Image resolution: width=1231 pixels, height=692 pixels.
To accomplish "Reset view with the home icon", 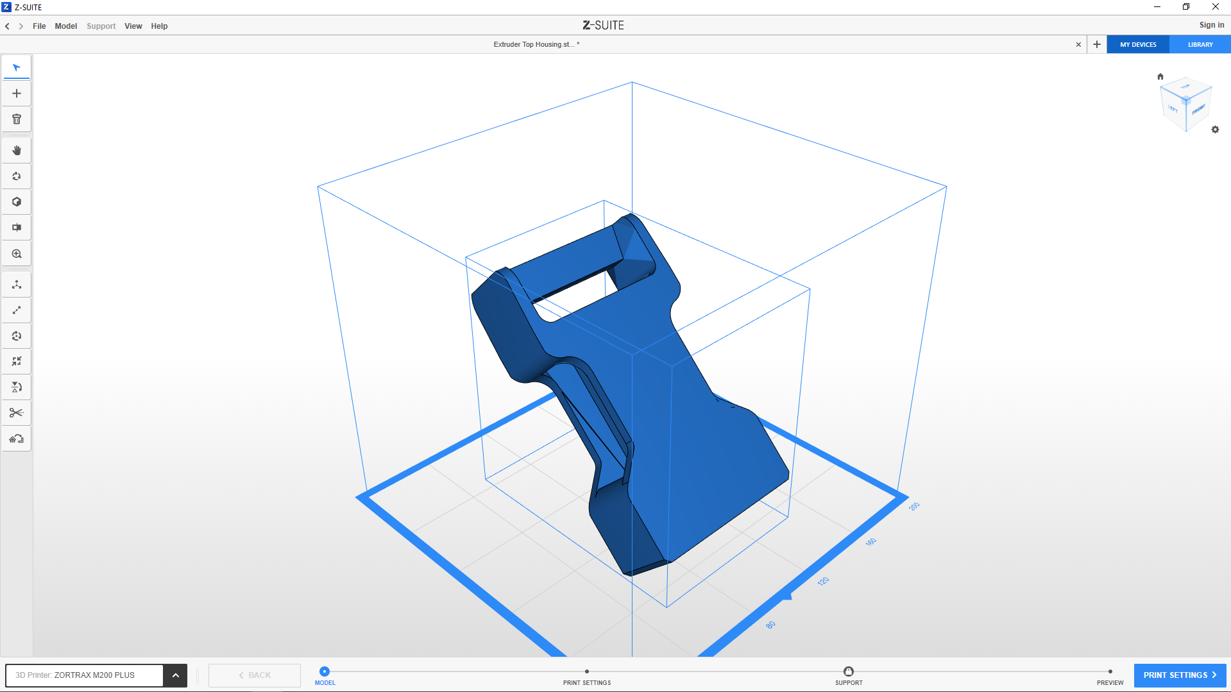I will [x=1160, y=76].
